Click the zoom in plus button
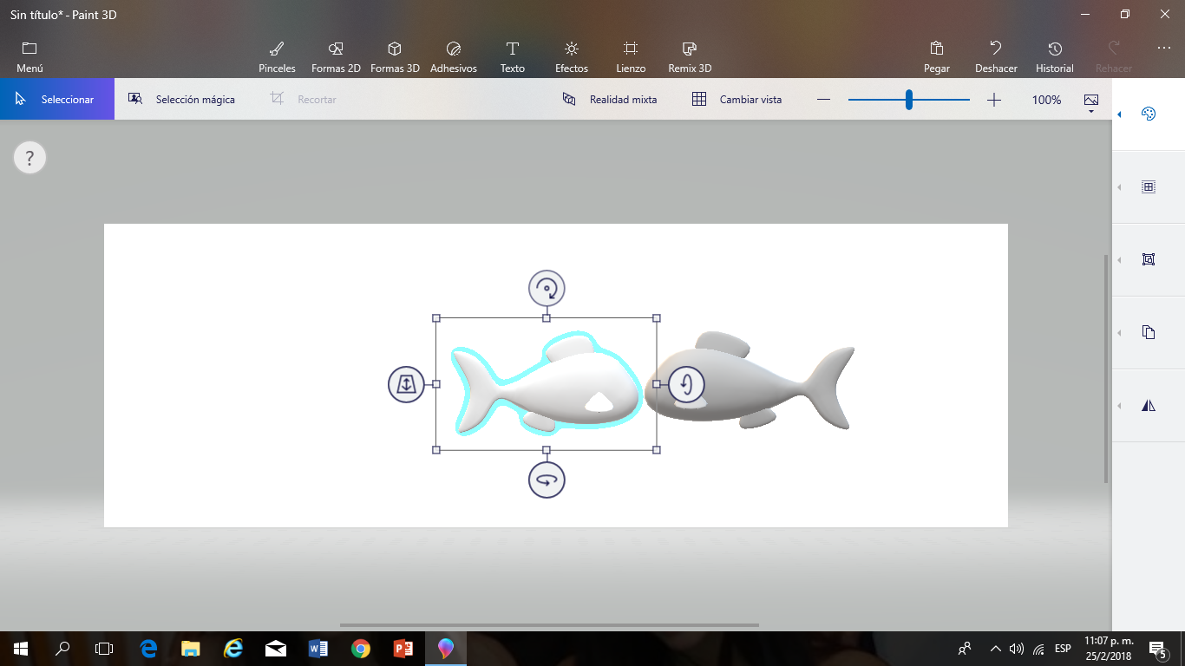The image size is (1185, 666). pyautogui.click(x=994, y=100)
